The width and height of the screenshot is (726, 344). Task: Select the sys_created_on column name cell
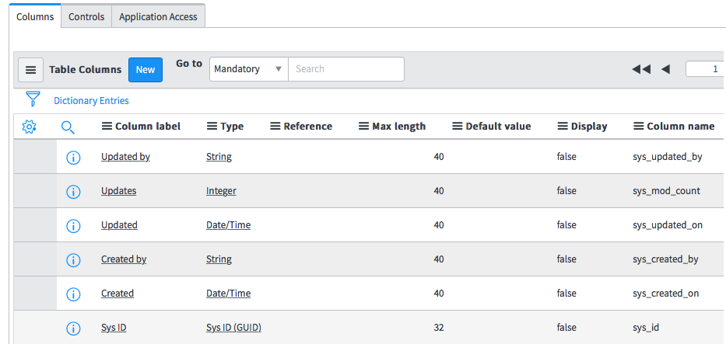pyautogui.click(x=666, y=294)
